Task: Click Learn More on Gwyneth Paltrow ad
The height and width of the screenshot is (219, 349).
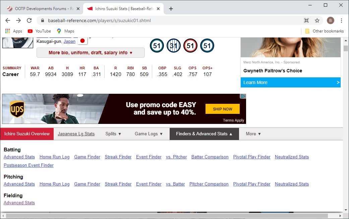Action: click(x=290, y=82)
